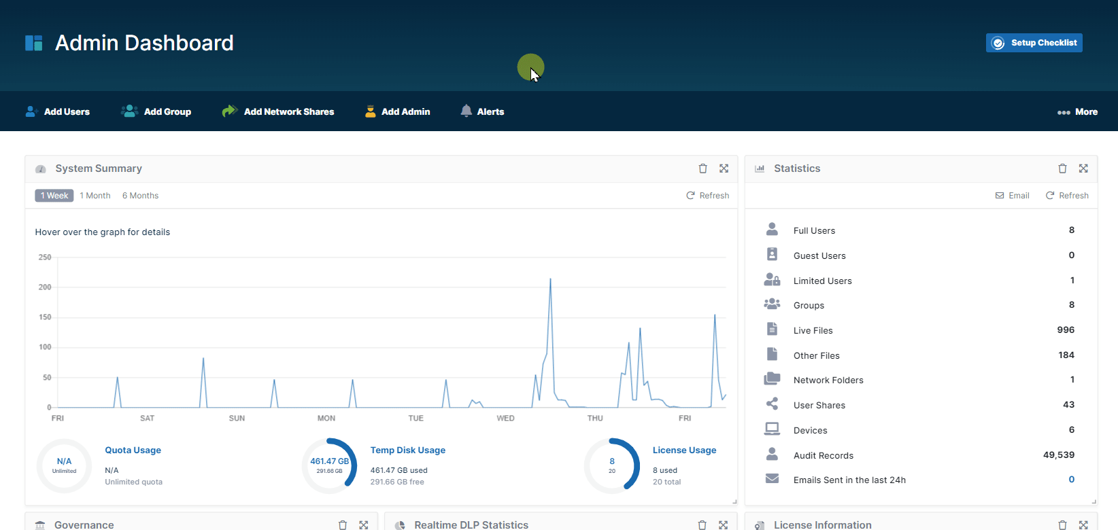1118x530 pixels.
Task: Maximize the Statistics panel
Action: (1083, 169)
